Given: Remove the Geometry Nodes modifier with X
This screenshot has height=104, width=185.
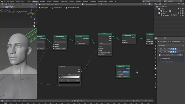Looking at the screenshot, I should click(180, 52).
